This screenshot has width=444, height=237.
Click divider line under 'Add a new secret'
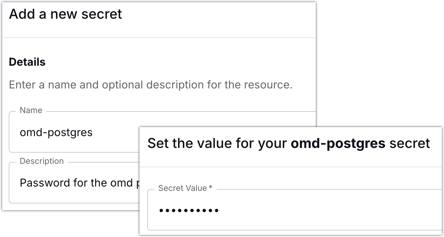(x=159, y=38)
